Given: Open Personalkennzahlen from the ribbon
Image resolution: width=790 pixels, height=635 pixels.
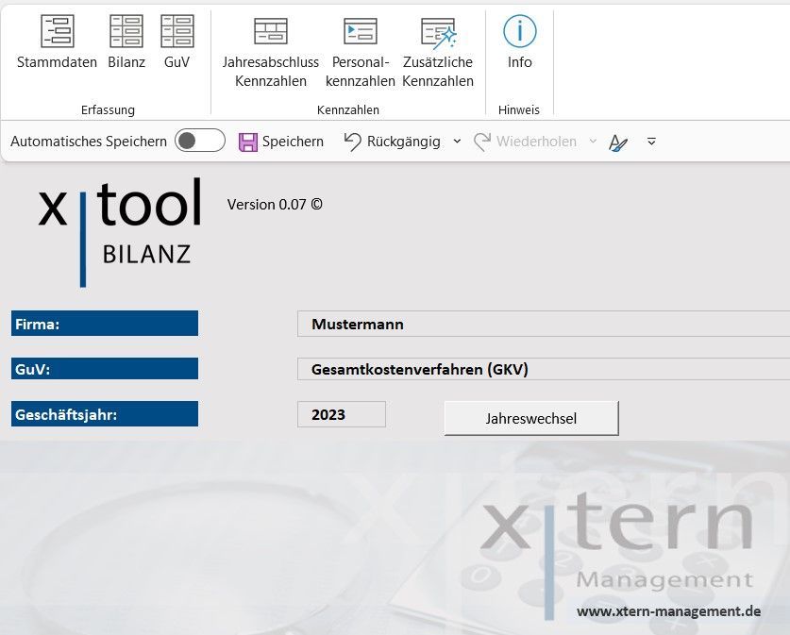Looking at the screenshot, I should tap(360, 53).
